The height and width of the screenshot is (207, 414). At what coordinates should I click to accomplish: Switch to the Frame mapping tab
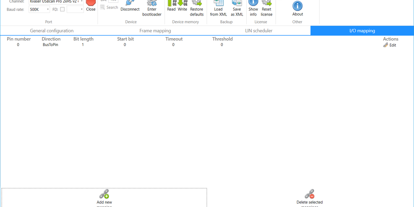pos(155,30)
